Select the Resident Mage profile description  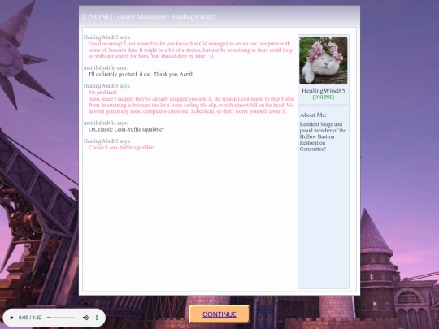click(x=323, y=136)
